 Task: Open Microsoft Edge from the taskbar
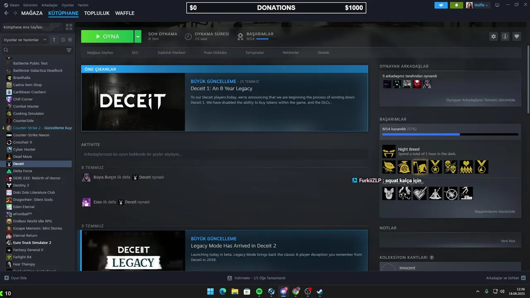[x=223, y=291]
